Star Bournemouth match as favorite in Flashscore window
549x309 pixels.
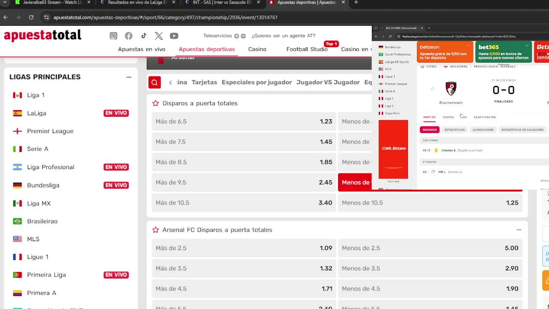coord(432,89)
